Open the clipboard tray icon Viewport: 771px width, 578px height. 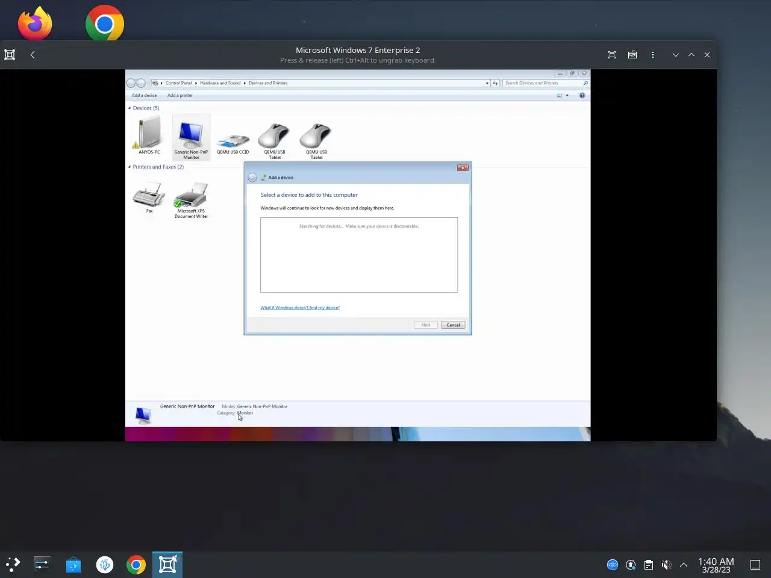(648, 565)
